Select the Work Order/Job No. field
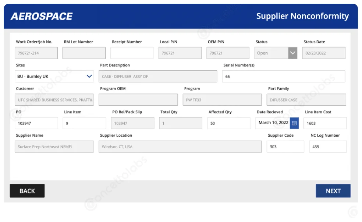Viewport: 362px width, 222px height. [x=36, y=53]
